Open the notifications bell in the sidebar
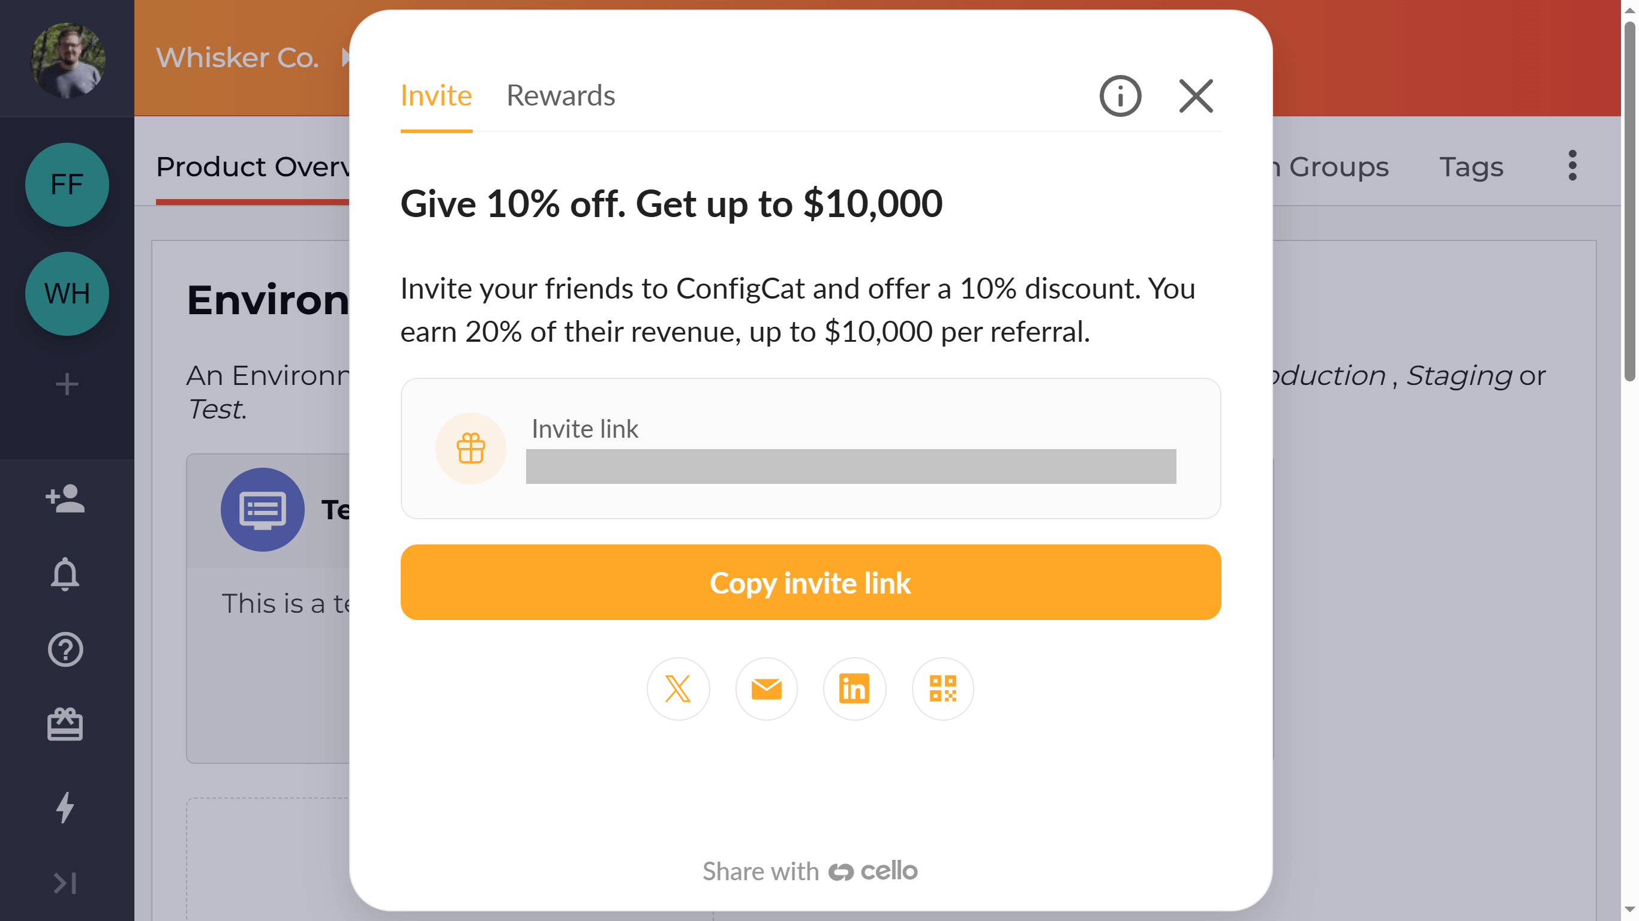The image size is (1639, 921). pyautogui.click(x=66, y=574)
